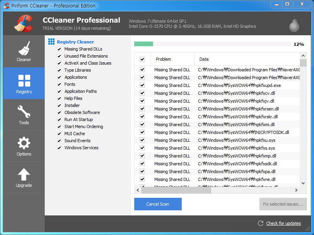
Task: Open the Cleaner section broom icon
Action: (24, 48)
